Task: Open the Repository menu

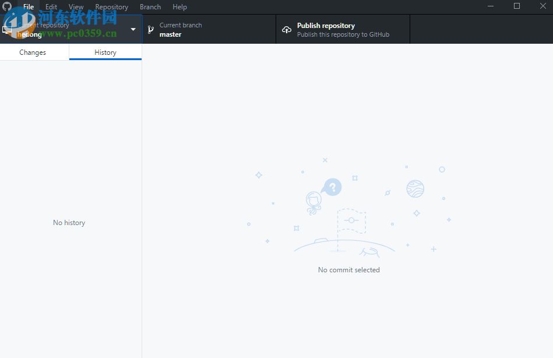Action: tap(111, 6)
